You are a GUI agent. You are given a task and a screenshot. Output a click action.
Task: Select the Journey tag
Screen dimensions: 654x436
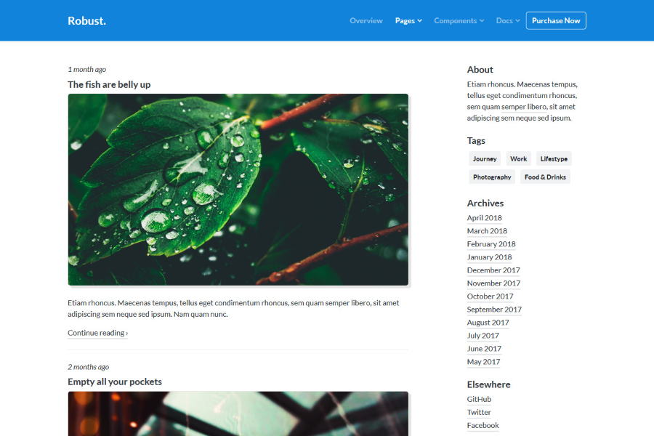484,158
